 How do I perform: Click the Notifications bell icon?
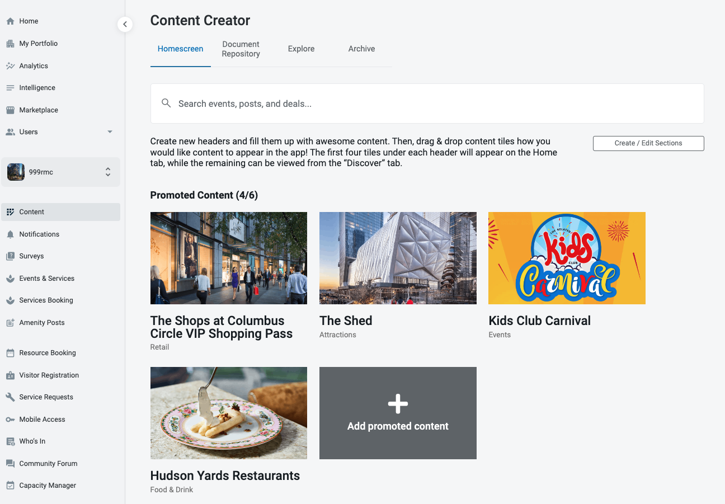point(10,234)
